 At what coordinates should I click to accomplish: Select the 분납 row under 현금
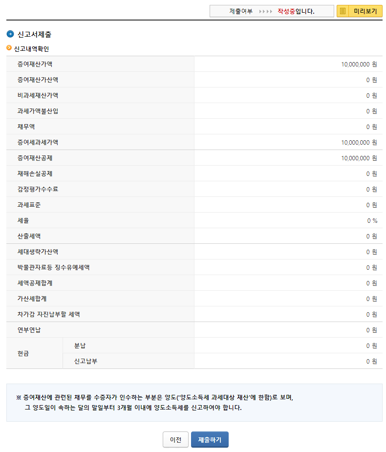click(x=195, y=345)
